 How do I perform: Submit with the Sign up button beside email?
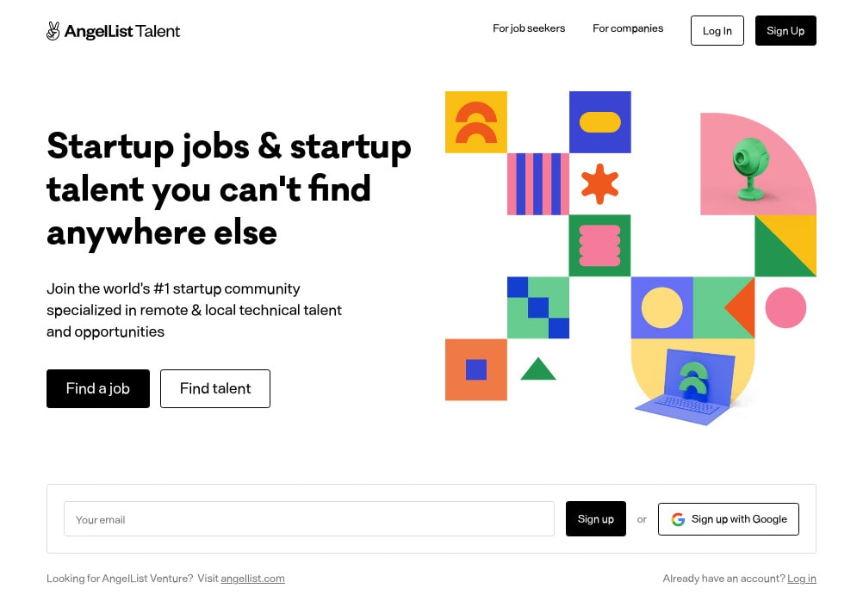coord(596,519)
